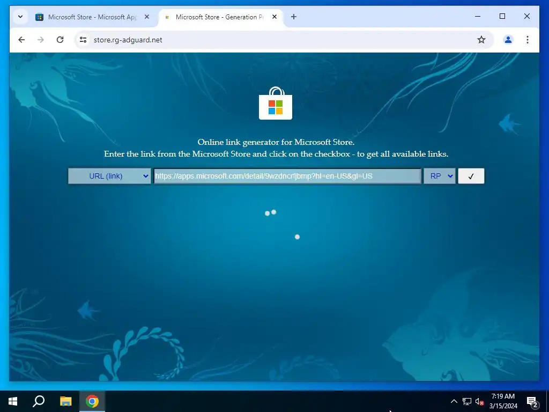Switch to the Microsoft Store - Microsoft Apps tab

pos(92,17)
